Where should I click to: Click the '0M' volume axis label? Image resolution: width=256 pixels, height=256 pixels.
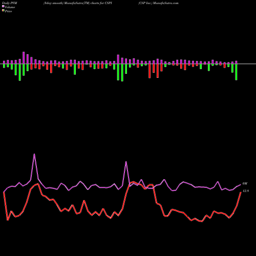pos(245,184)
